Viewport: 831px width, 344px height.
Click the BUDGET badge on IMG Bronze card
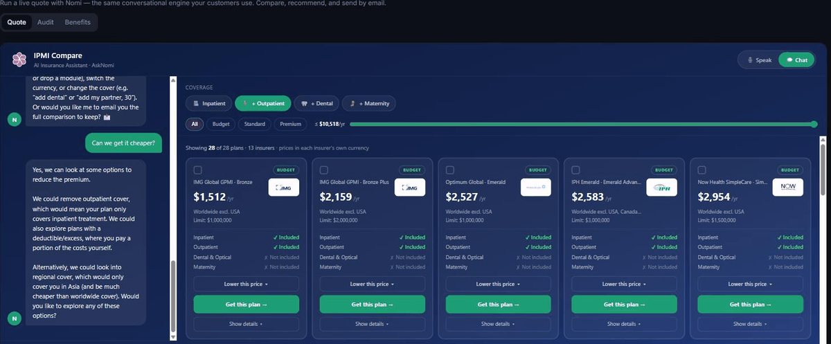click(x=286, y=170)
